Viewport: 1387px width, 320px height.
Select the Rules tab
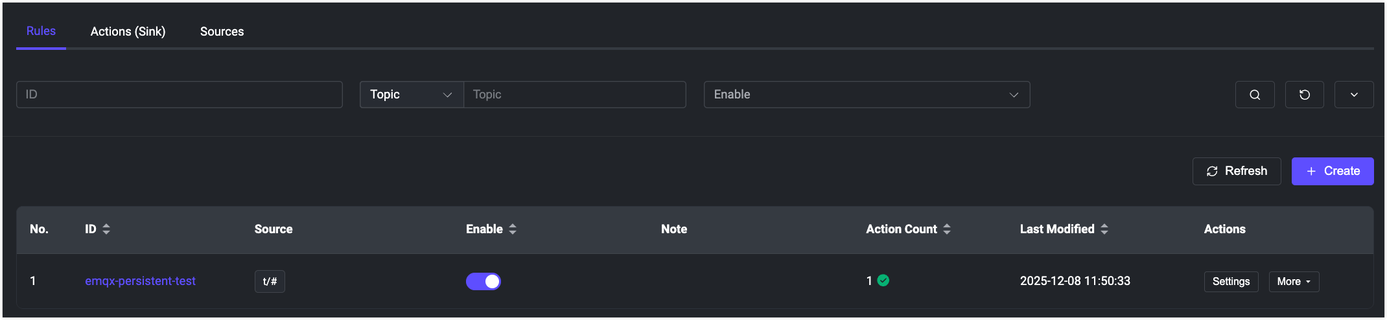pos(41,31)
